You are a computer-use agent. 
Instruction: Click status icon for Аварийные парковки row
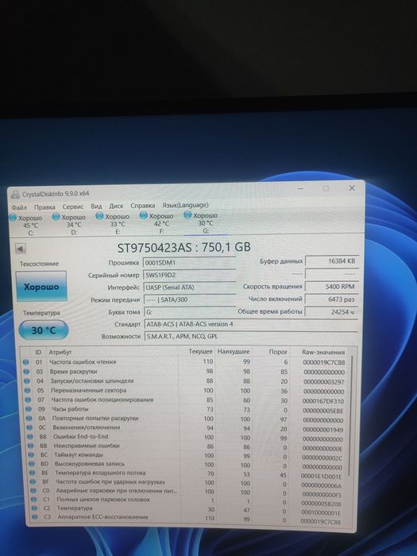(33, 491)
